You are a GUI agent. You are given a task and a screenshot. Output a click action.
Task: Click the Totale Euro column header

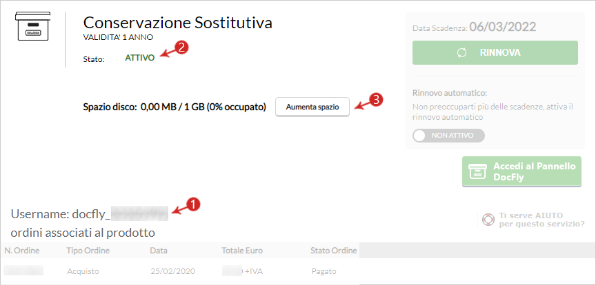(242, 251)
